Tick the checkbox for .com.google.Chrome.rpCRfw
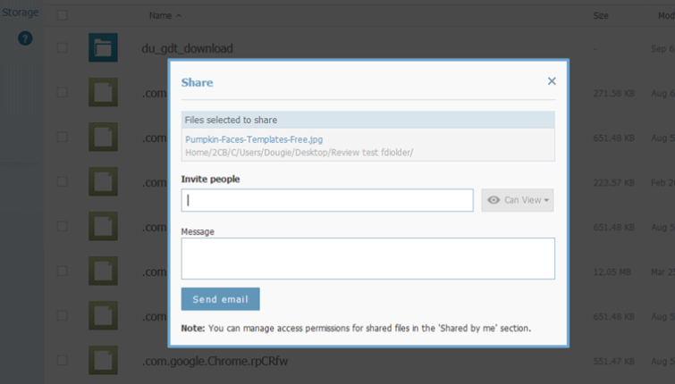The image size is (675, 384). (x=62, y=360)
